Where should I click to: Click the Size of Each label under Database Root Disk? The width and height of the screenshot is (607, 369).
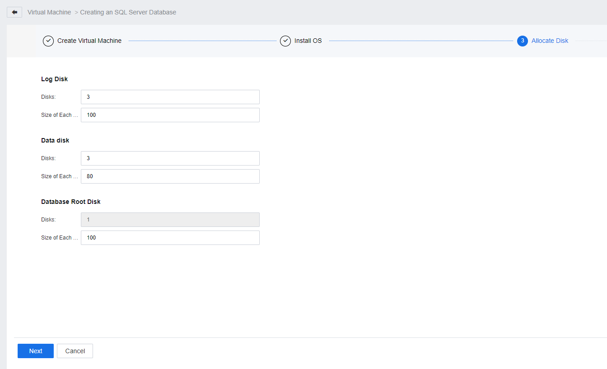click(59, 238)
